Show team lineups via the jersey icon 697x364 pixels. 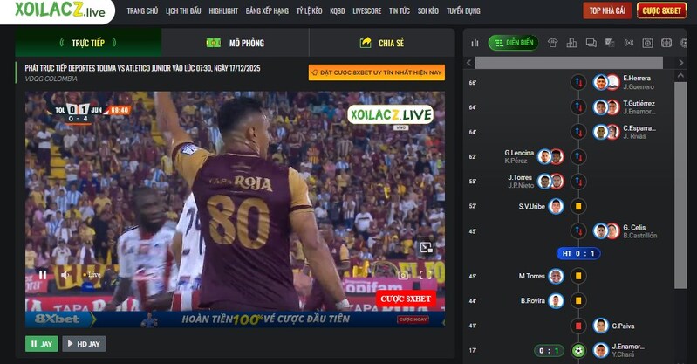pos(552,43)
